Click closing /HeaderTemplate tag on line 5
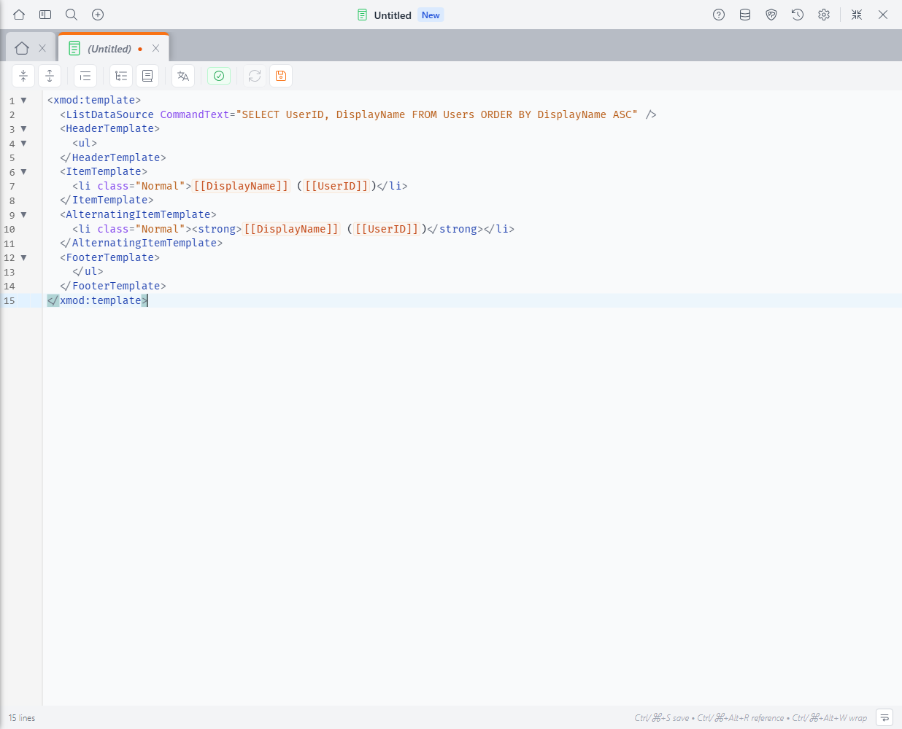Screen dimensions: 902x729 pos(113,157)
